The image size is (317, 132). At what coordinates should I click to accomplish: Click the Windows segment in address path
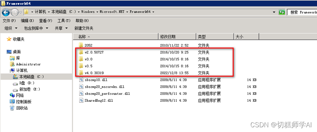[88, 12]
